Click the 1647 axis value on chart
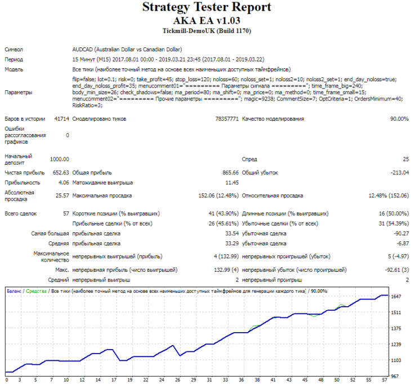 tap(396, 297)
